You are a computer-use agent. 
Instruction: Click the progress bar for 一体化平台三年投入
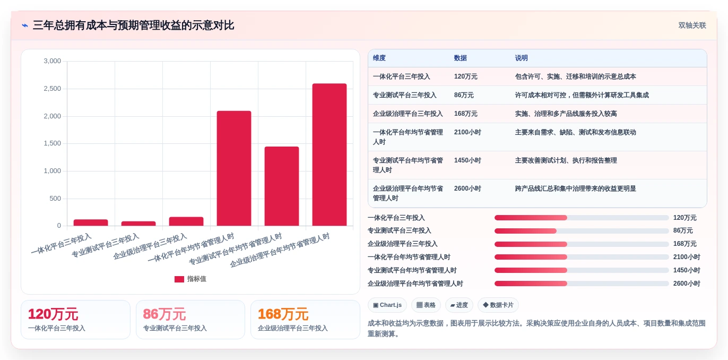[582, 218]
